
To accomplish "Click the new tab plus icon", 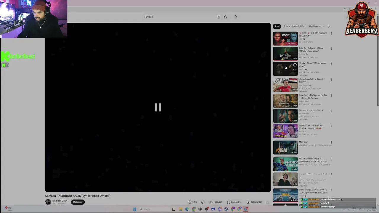I will tap(347, 17).
